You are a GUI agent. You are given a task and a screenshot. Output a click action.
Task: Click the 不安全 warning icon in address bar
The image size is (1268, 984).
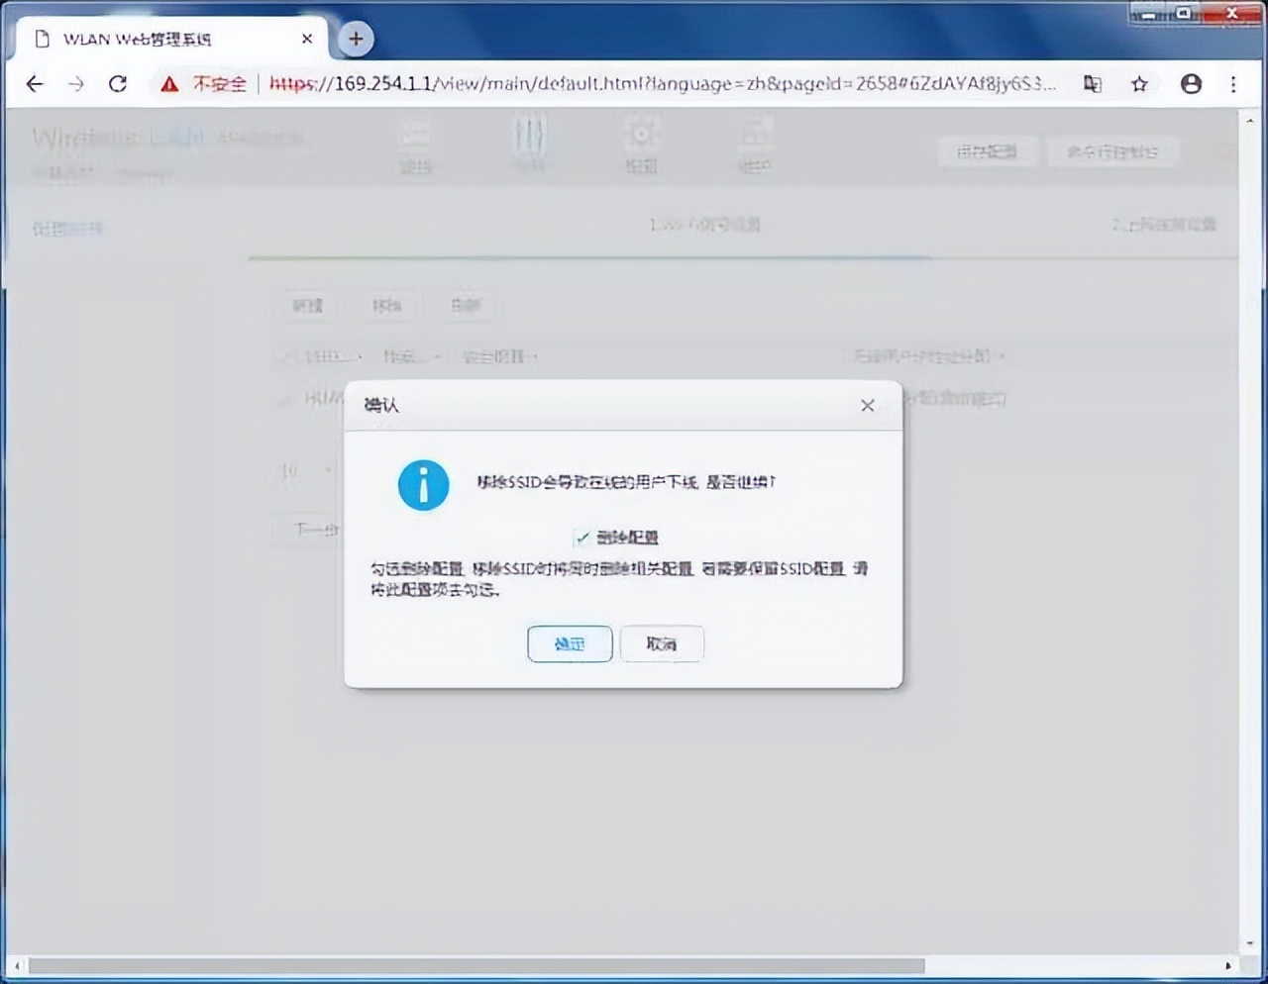pos(167,84)
